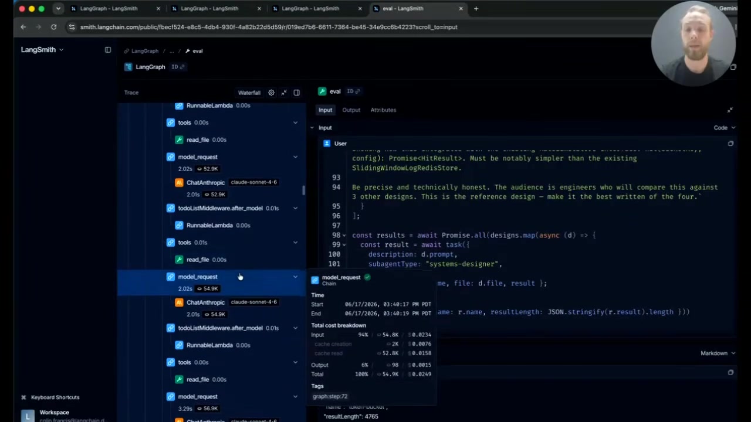Click the 56.9K token badge
Viewport: 751px width, 422px height.
(208, 409)
